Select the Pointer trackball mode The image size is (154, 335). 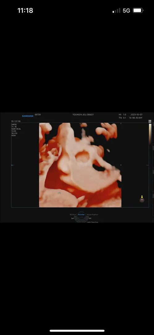(81, 215)
